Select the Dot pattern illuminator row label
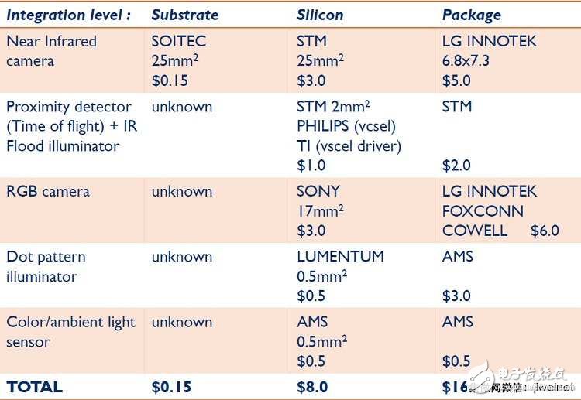The width and height of the screenshot is (581, 400). (46, 266)
